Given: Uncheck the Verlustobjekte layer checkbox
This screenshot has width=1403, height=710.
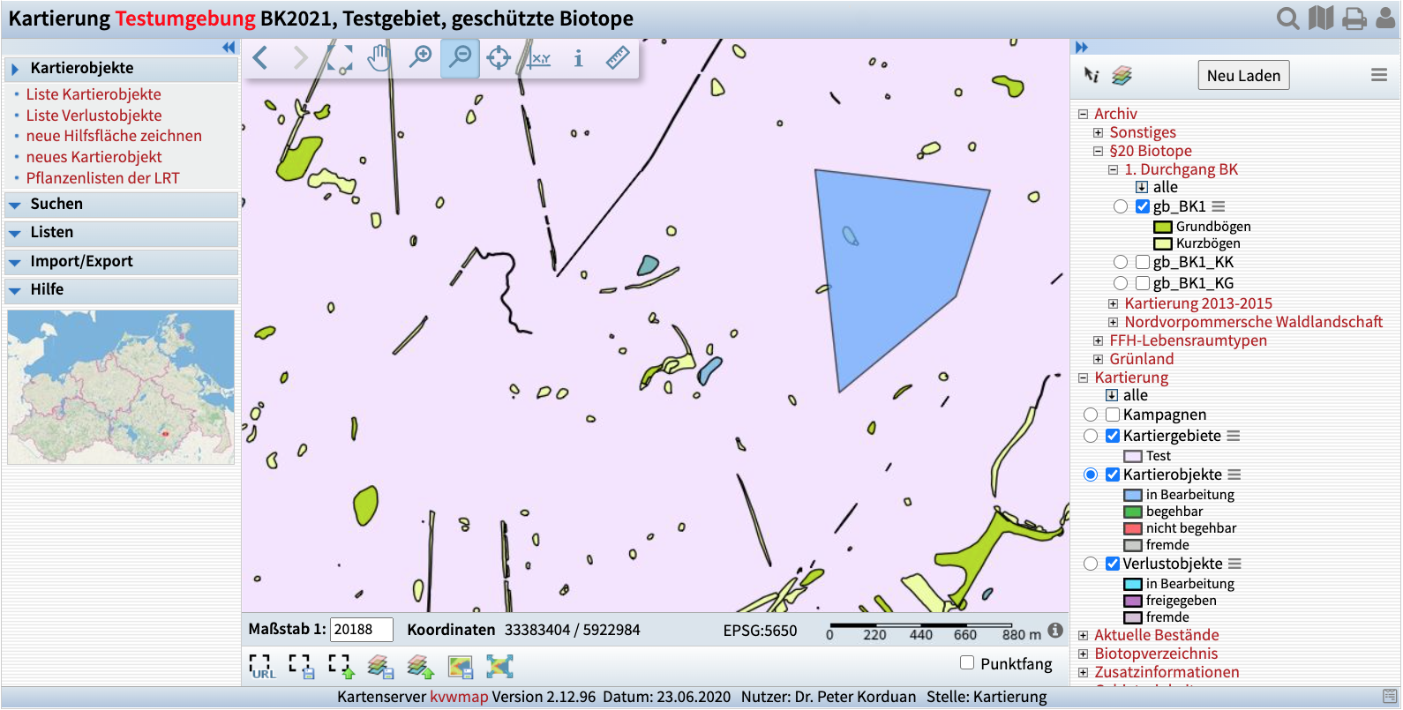Looking at the screenshot, I should (1113, 564).
